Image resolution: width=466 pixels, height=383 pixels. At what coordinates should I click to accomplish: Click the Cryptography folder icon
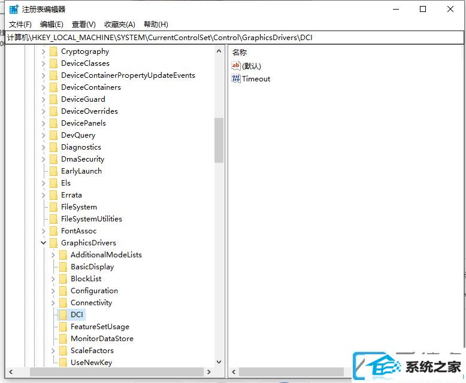point(53,51)
